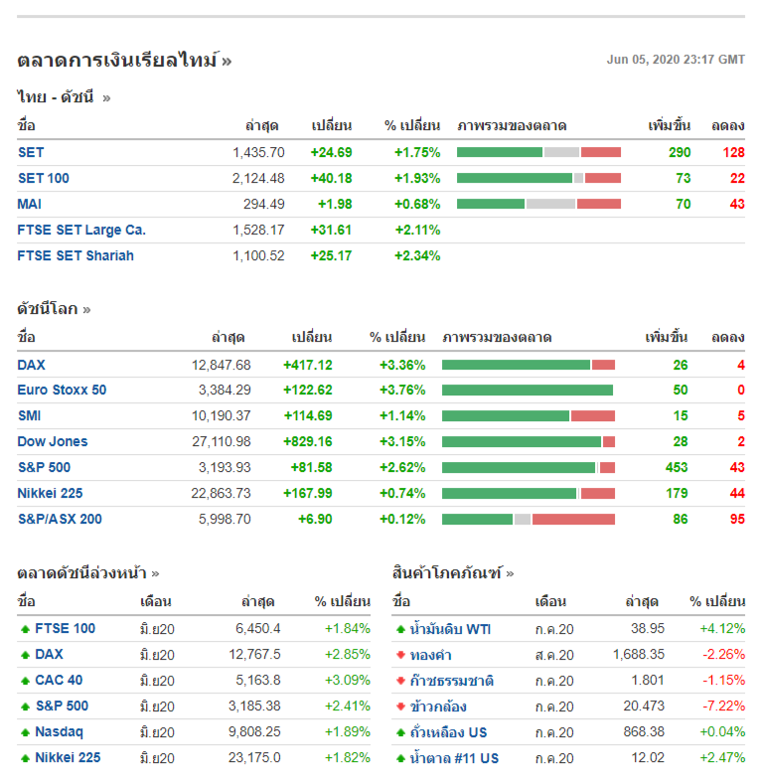This screenshot has height=782, width=759.
Task: Click the down arrow icon next to ก๊าซธรรมชาติ
Action: tap(400, 681)
